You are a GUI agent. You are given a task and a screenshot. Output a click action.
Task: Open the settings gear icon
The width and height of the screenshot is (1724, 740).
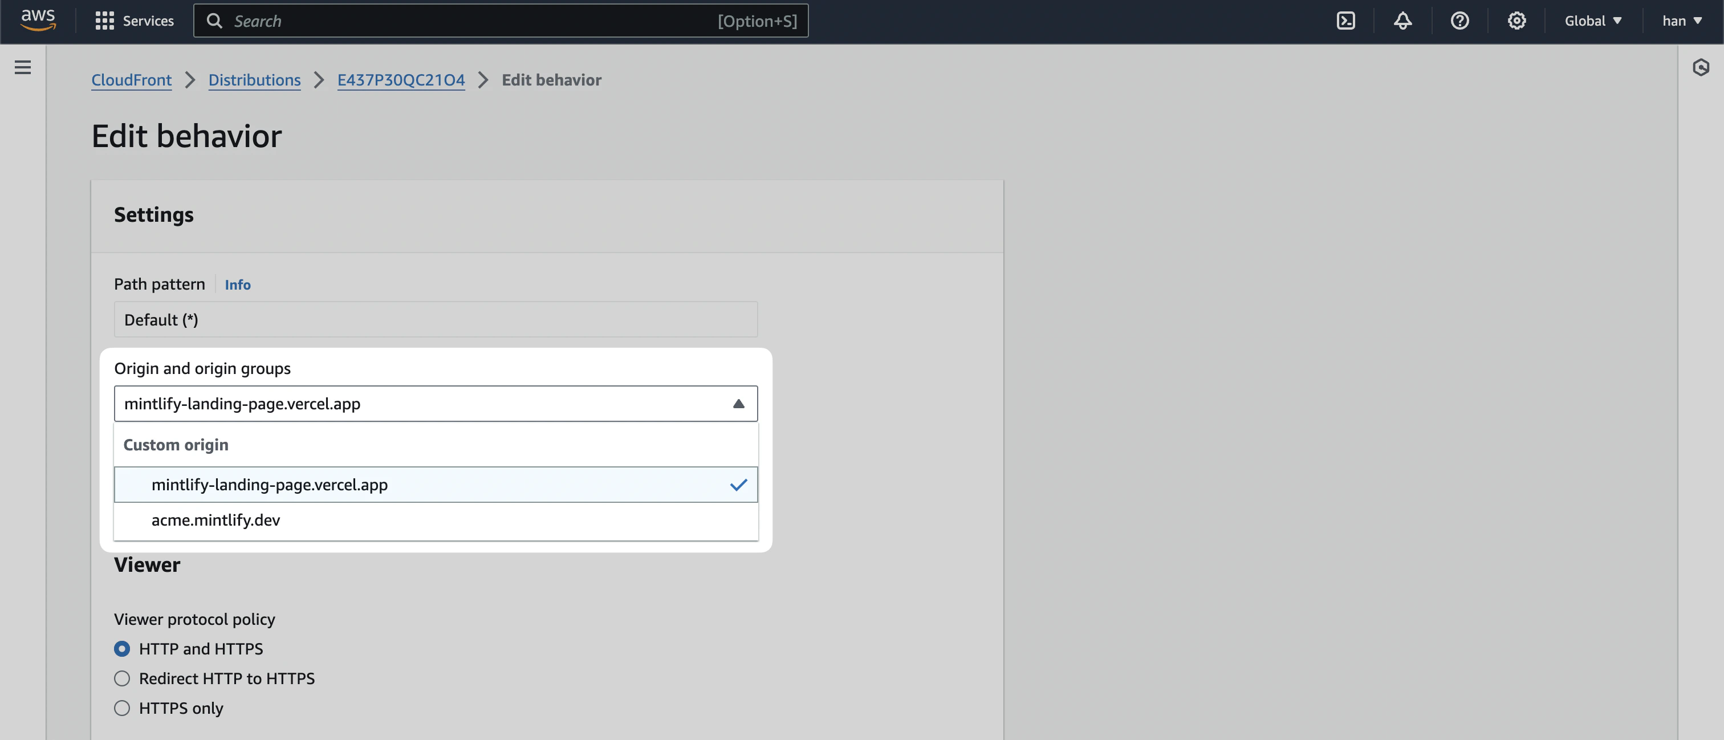click(x=1516, y=21)
